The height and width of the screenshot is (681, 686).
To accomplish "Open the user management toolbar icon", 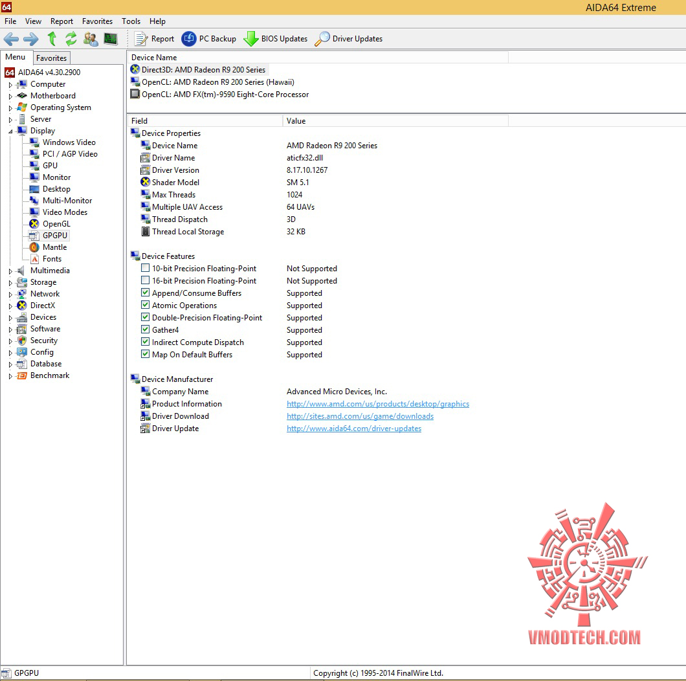I will [x=91, y=39].
